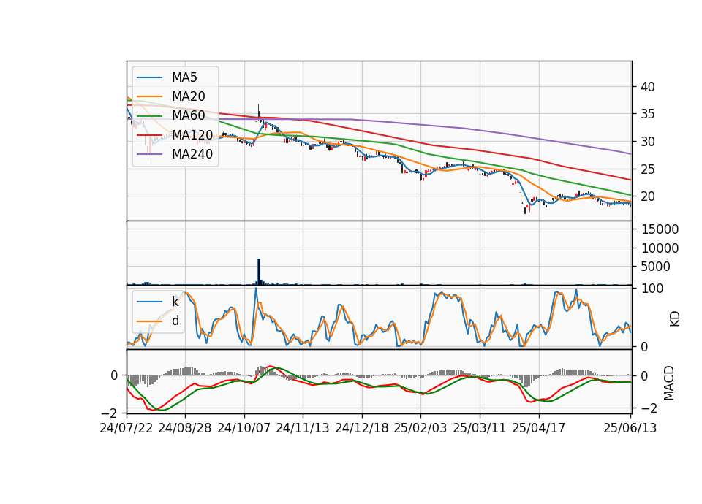702x504 pixels.
Task: Click the MACD axis label
Action: [669, 383]
